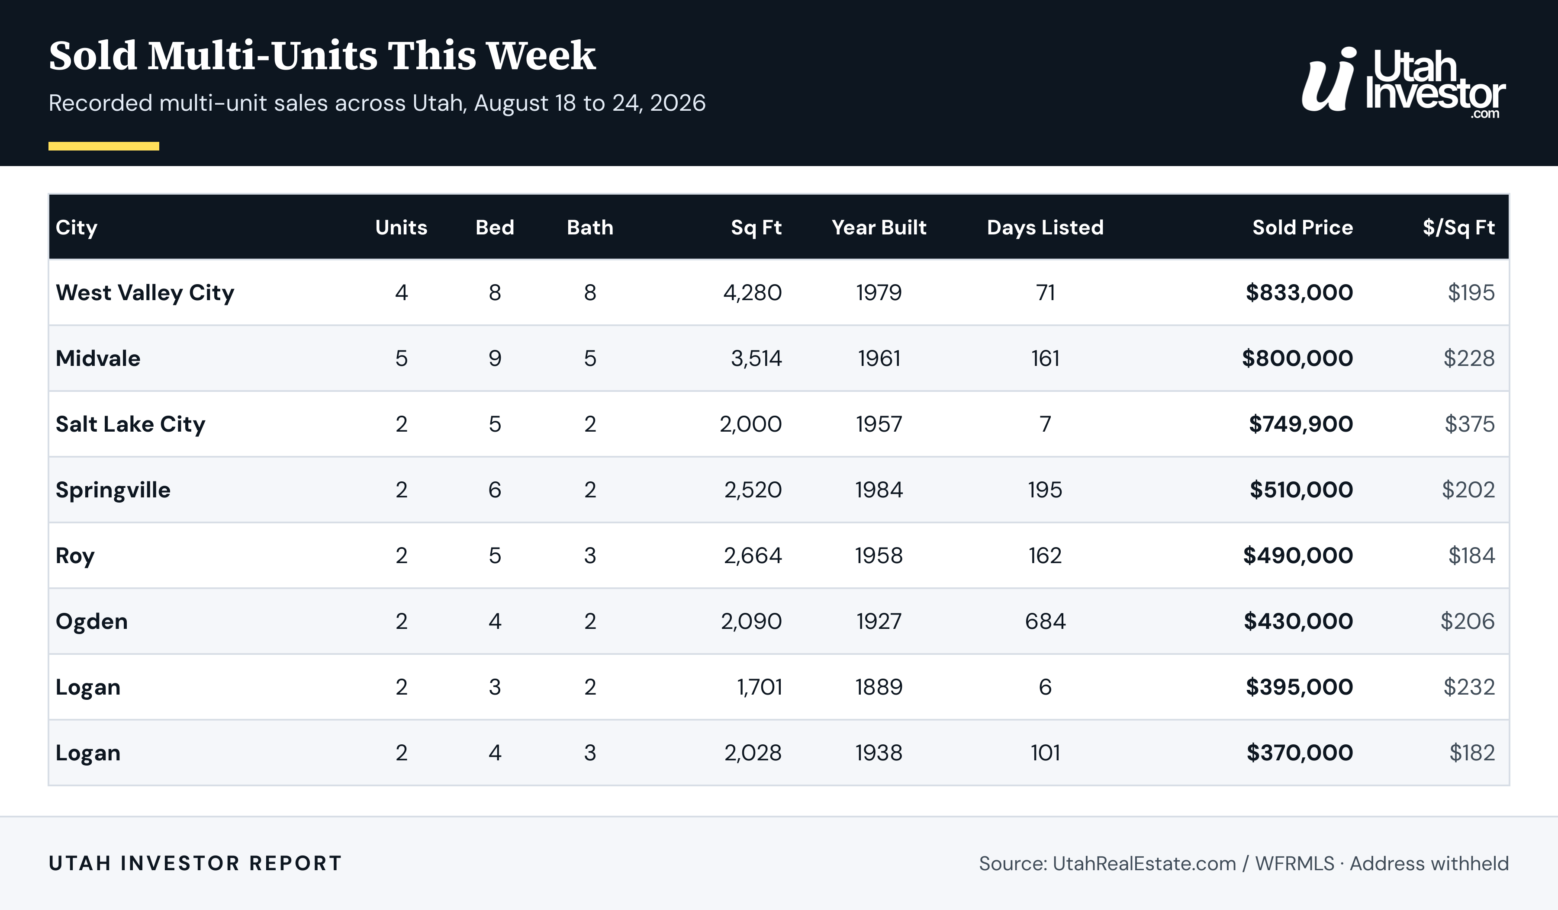1558x910 pixels.
Task: Click the Ogden days listed value 684
Action: pyautogui.click(x=1045, y=621)
